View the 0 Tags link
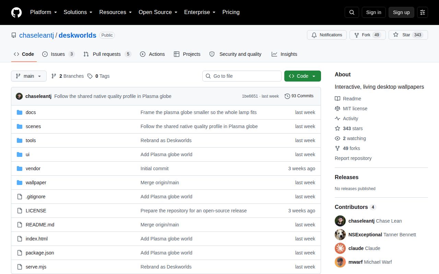Image resolution: width=439 pixels, height=274 pixels. pos(98,76)
